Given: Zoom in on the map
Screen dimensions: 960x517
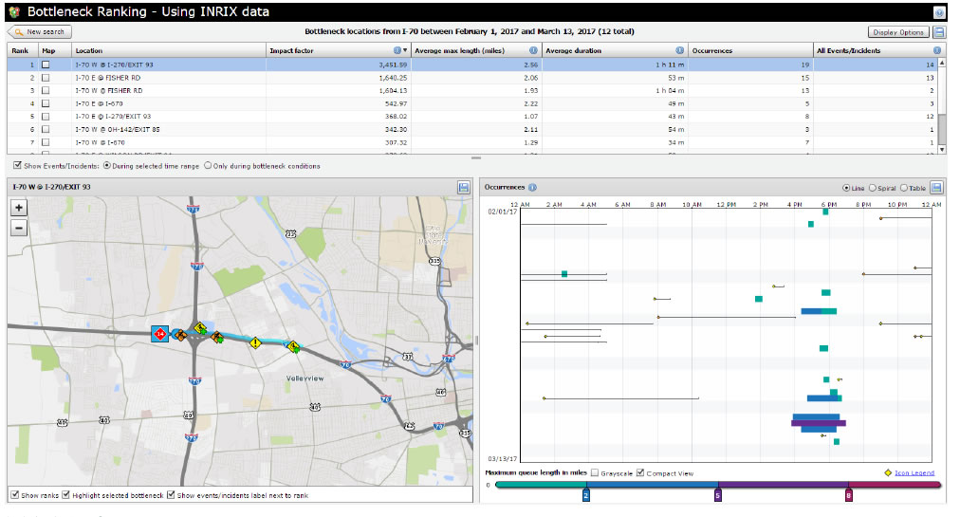Looking at the screenshot, I should pyautogui.click(x=19, y=208).
